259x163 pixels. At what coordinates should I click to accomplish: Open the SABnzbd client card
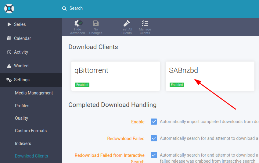coord(210,76)
